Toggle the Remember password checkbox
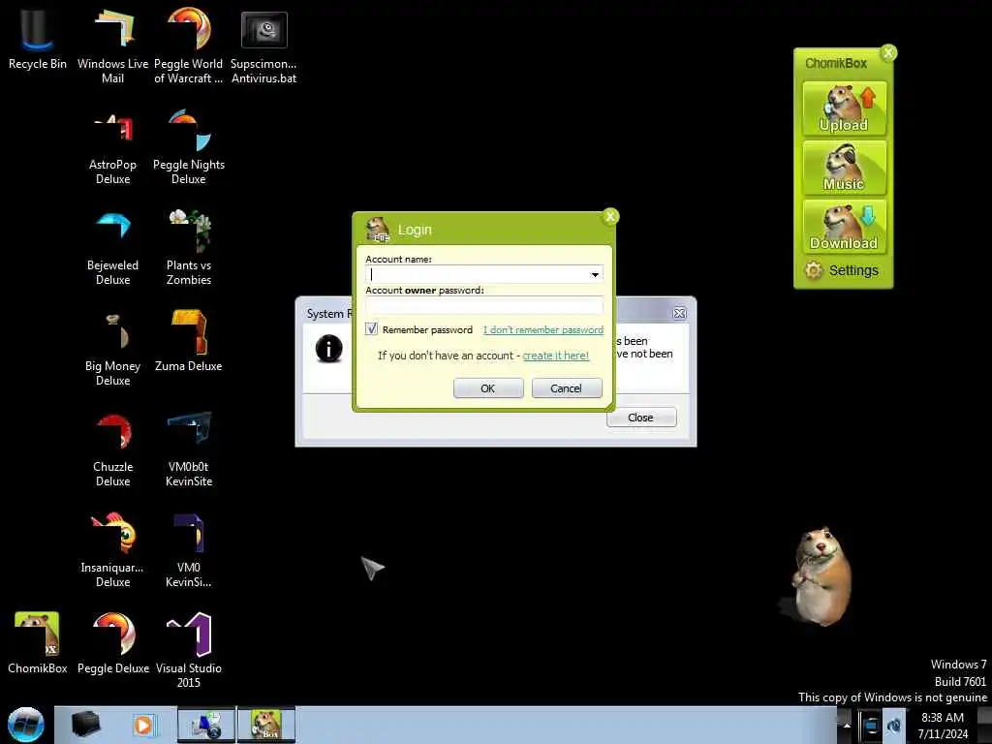 point(371,329)
